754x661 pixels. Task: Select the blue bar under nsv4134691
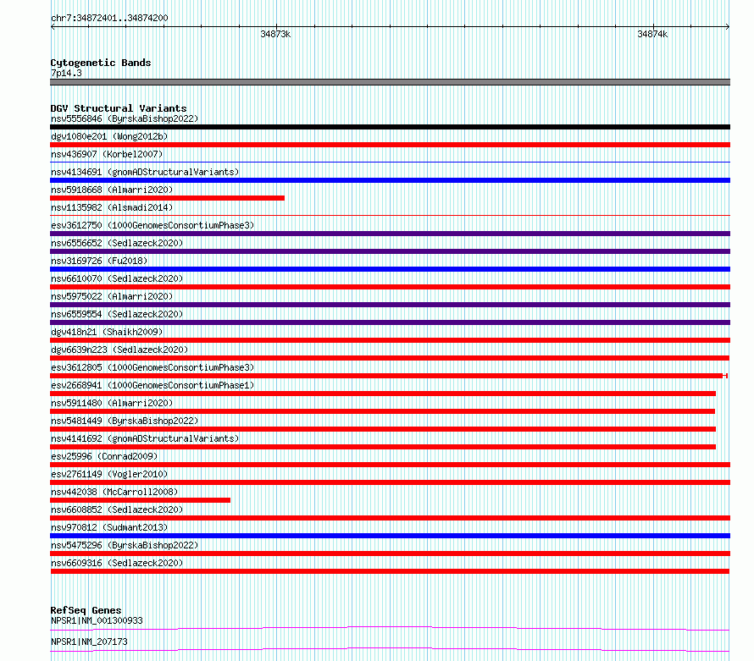pos(390,180)
